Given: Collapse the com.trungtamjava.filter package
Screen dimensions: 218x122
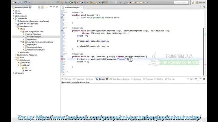Looking at the screenshot, I should [x=21, y=32].
